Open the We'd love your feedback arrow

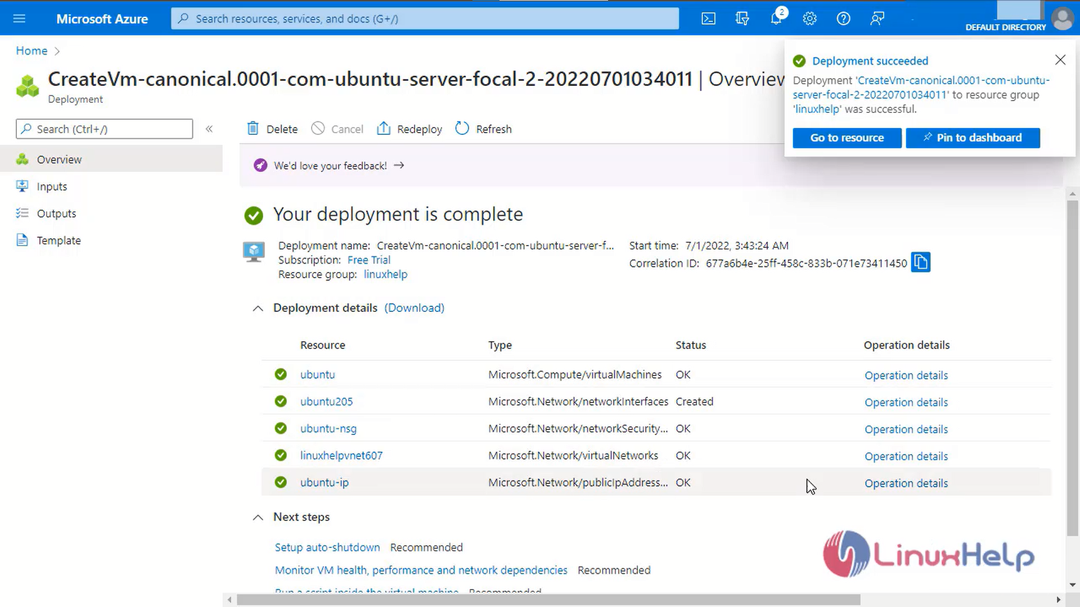coord(399,165)
